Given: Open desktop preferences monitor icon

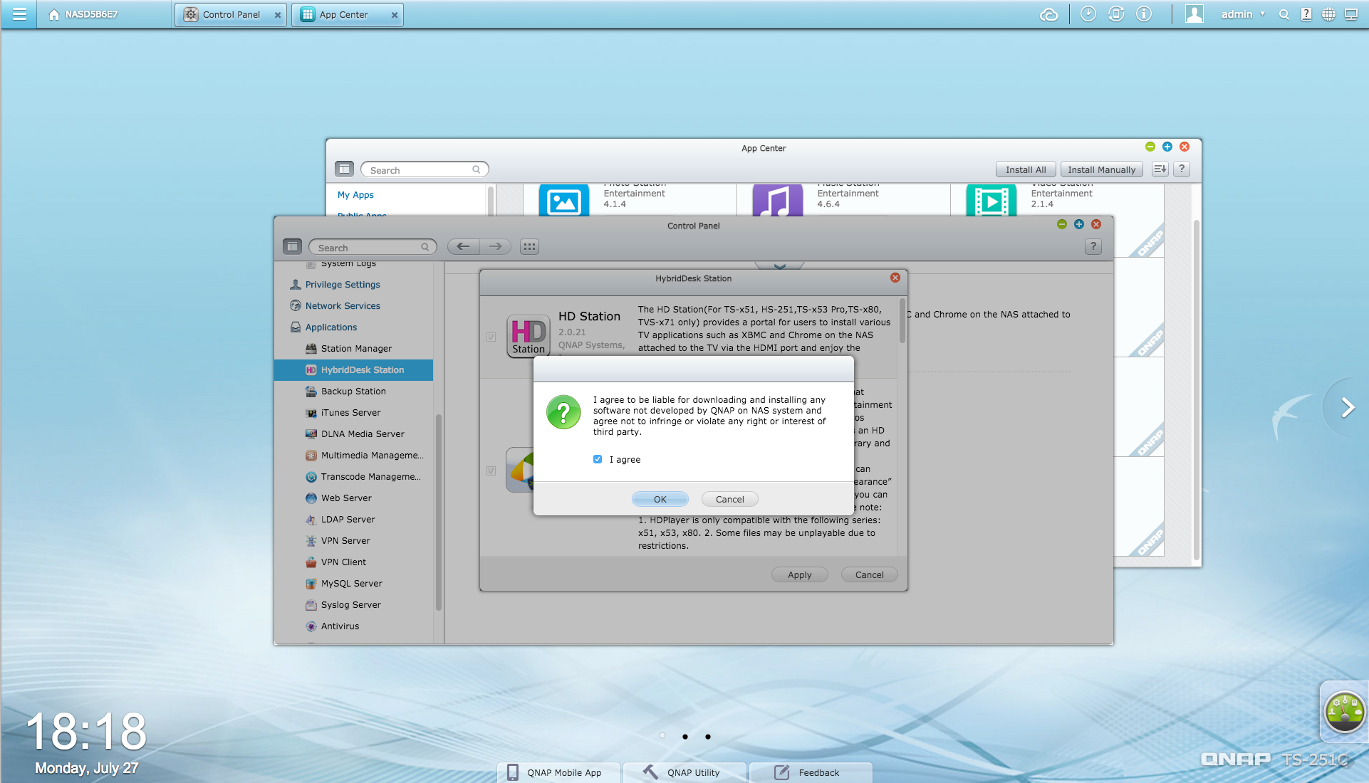Looking at the screenshot, I should [x=1351, y=14].
